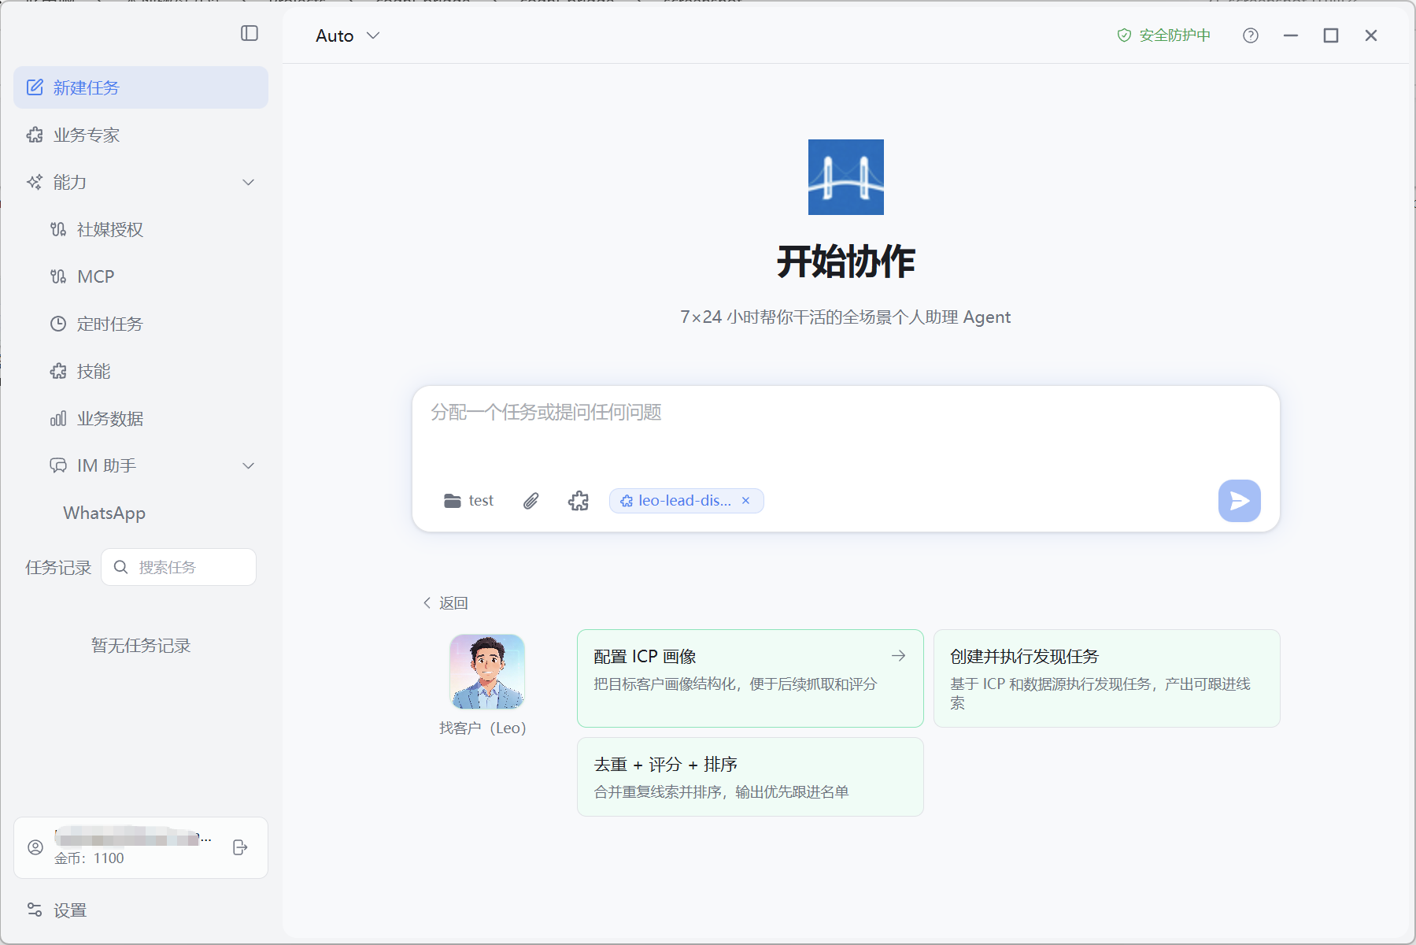Click the Leo expert avatar
Screen dimensions: 1416x945
(x=487, y=672)
